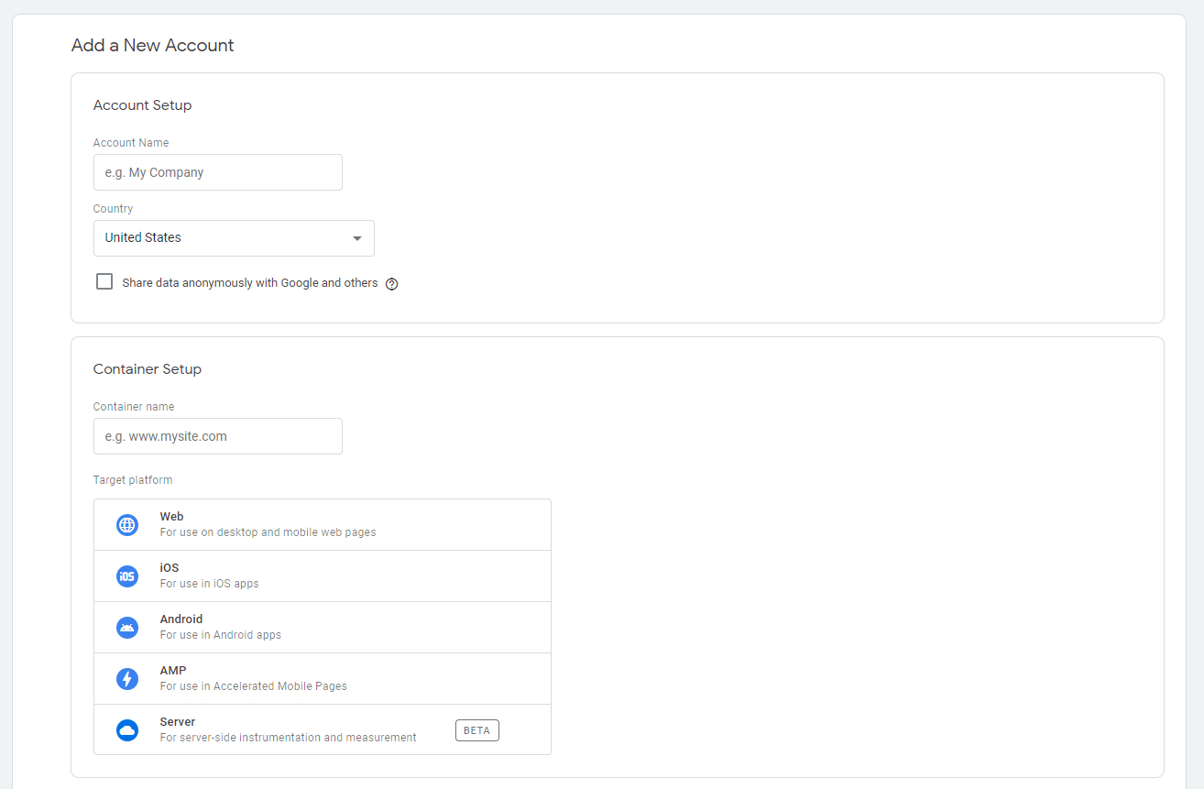Select the Web target platform option
This screenshot has height=789, width=1204.
coord(323,524)
